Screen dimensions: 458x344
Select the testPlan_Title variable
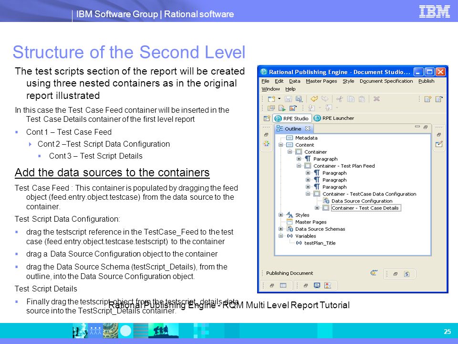pyautogui.click(x=320, y=243)
